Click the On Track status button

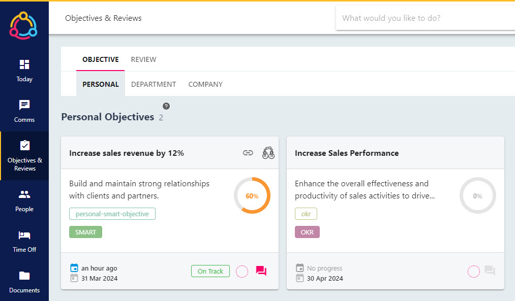coord(210,271)
